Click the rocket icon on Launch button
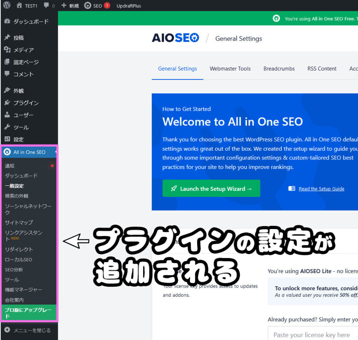The width and height of the screenshot is (358, 340). [x=174, y=188]
